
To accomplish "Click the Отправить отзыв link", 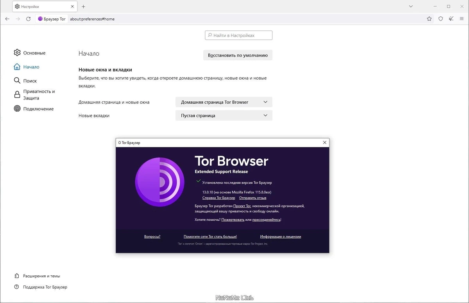I will [x=253, y=198].
